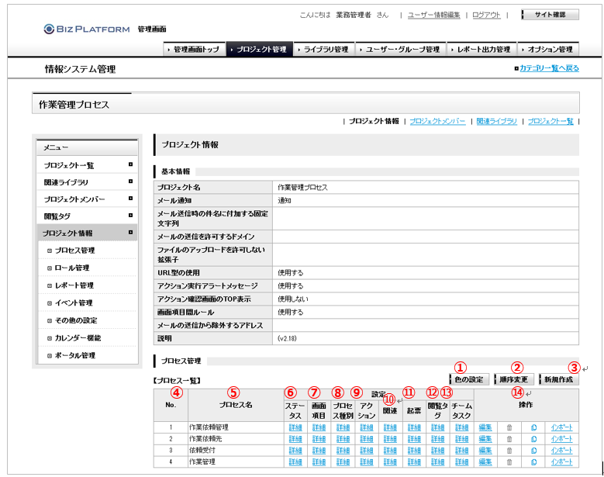Select プロジェクト情報 in the sidebar menu
This screenshot has width=604, height=477.
tap(87, 233)
